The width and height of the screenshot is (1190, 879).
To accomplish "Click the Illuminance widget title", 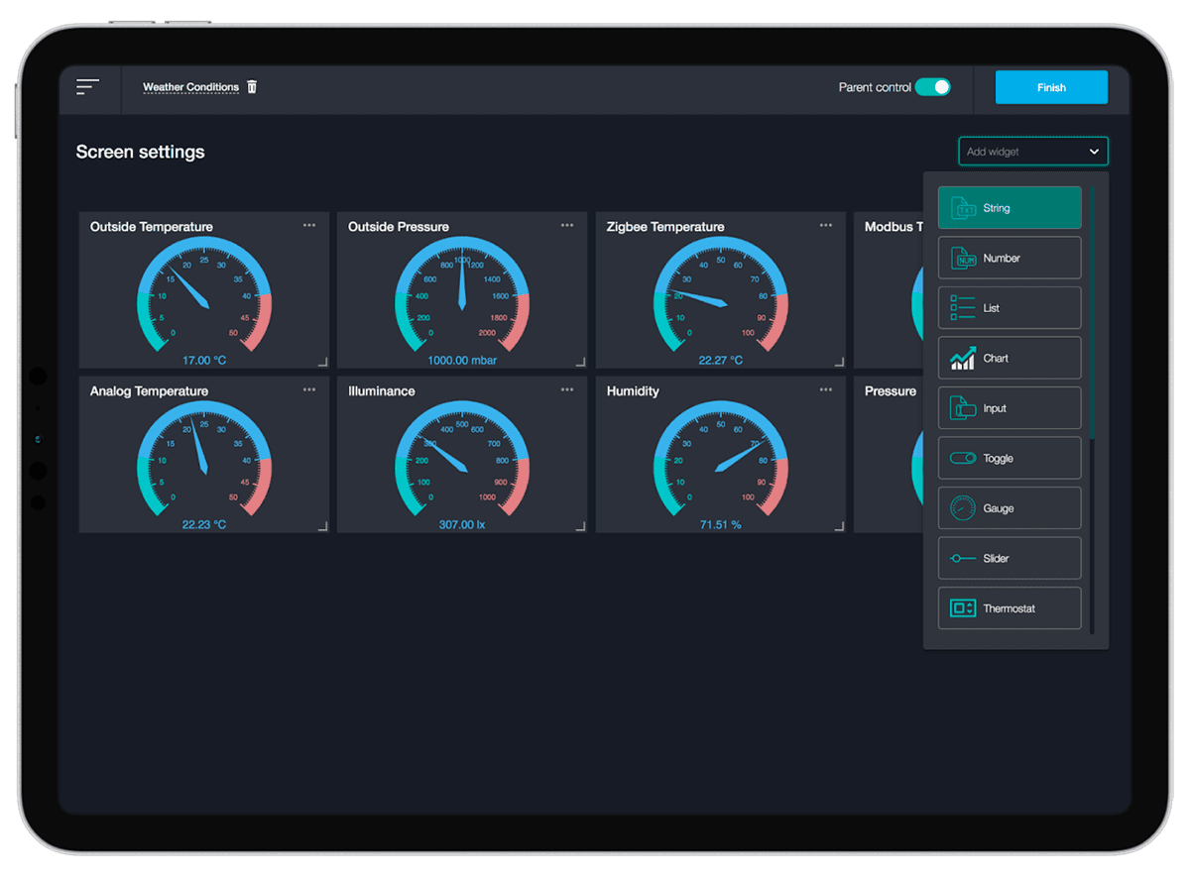I will pyautogui.click(x=382, y=391).
